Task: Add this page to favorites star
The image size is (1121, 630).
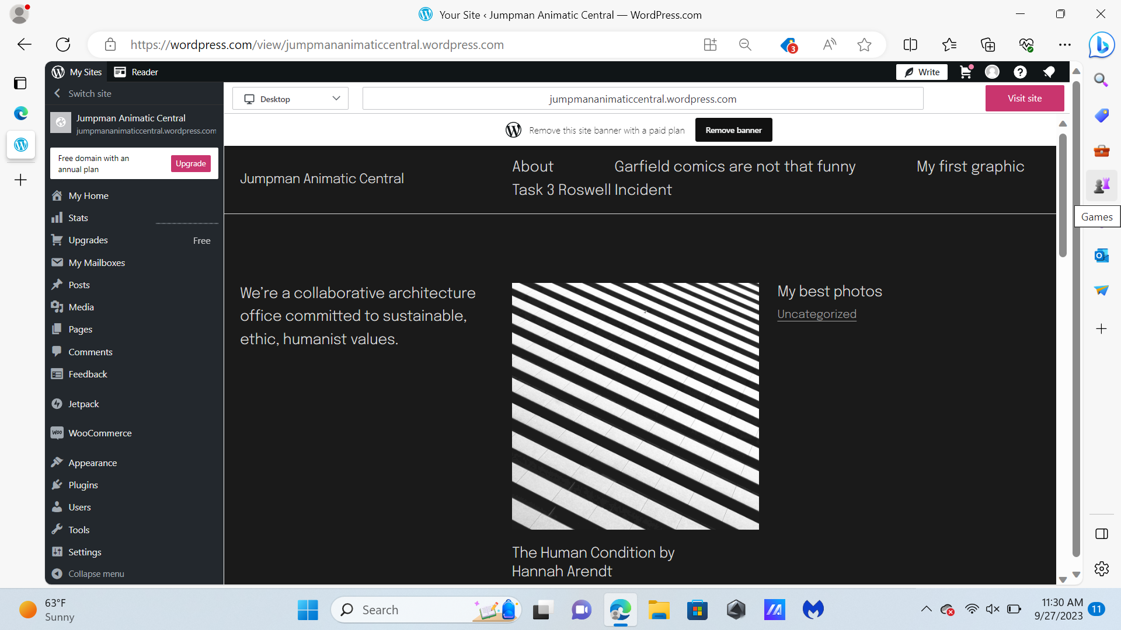Action: click(864, 45)
